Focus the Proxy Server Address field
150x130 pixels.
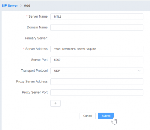click(97, 82)
